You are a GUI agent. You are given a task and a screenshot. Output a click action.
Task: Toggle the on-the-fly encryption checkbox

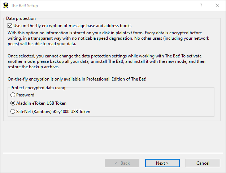pyautogui.click(x=10, y=26)
